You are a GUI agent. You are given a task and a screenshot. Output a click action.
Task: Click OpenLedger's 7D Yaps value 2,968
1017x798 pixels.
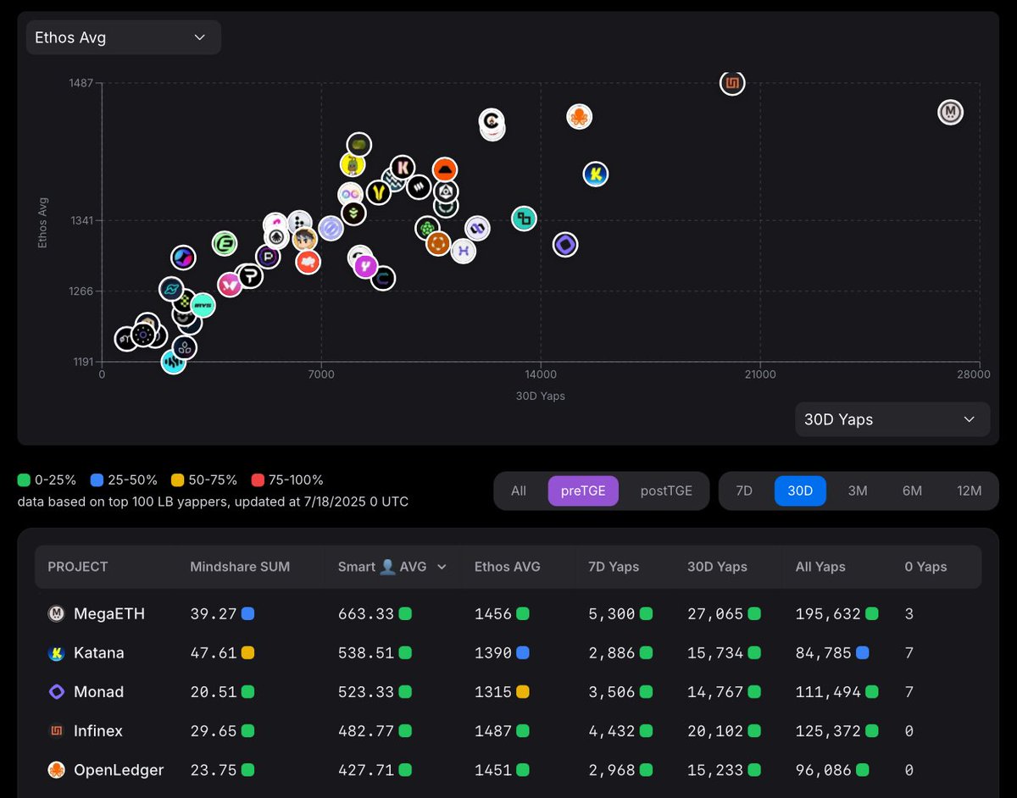(612, 770)
